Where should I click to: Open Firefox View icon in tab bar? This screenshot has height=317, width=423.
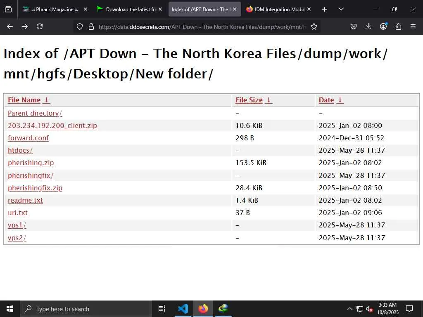coord(8,9)
